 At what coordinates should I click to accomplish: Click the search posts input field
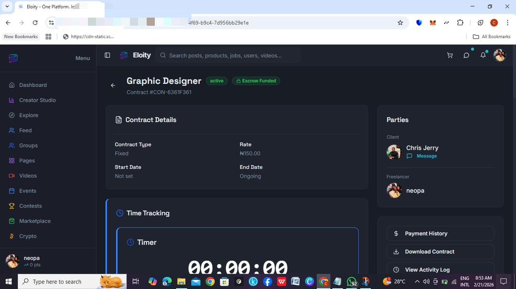[x=228, y=55]
